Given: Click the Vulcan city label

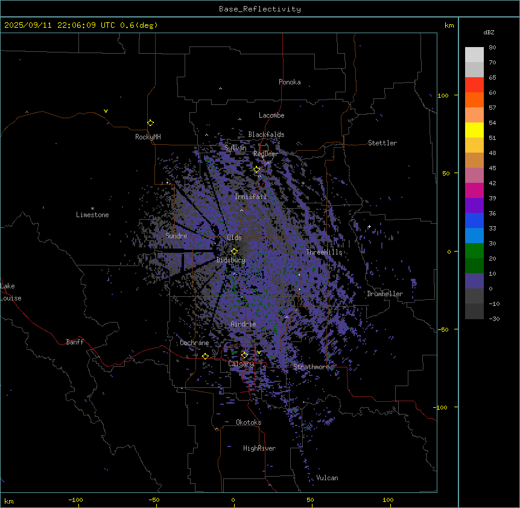Looking at the screenshot, I should pos(328,478).
